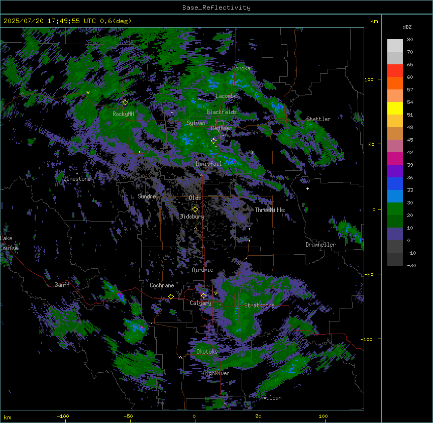Screen dimensions: 433x423
Task: Select the bright yellow swatch in dBZ legend
Action: pyautogui.click(x=395, y=108)
